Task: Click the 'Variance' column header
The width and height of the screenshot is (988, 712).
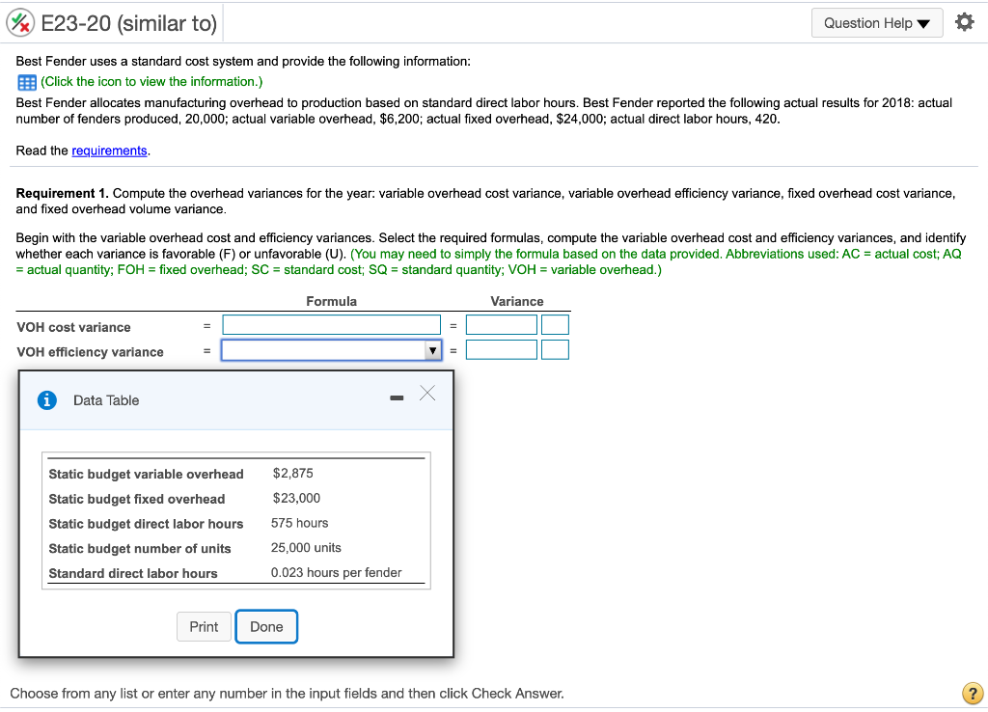Action: [x=517, y=301]
